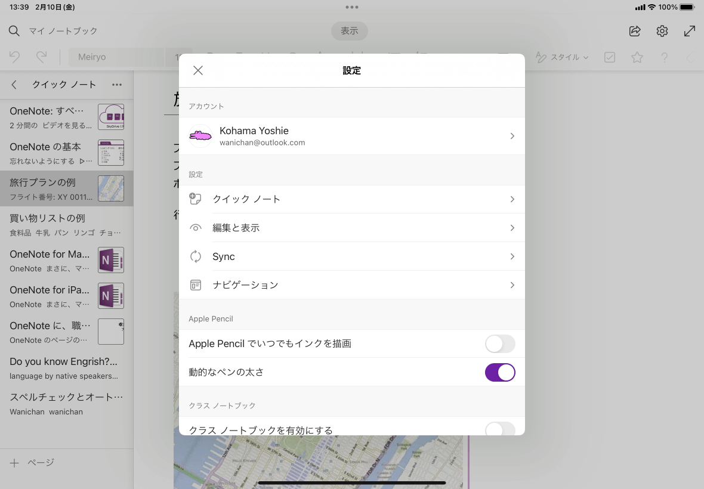Click the 表示 view button

tap(349, 31)
